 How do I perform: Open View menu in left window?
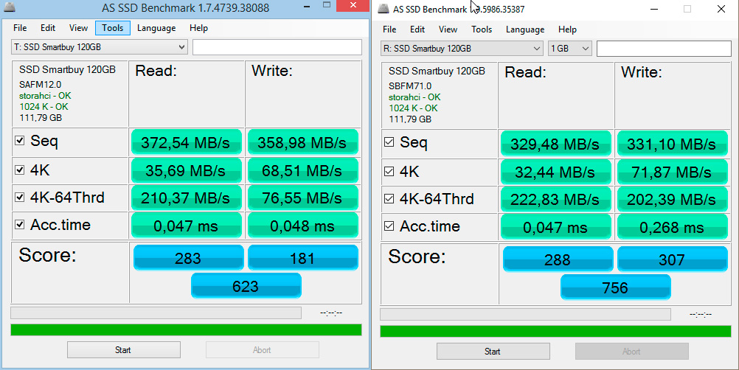click(78, 28)
